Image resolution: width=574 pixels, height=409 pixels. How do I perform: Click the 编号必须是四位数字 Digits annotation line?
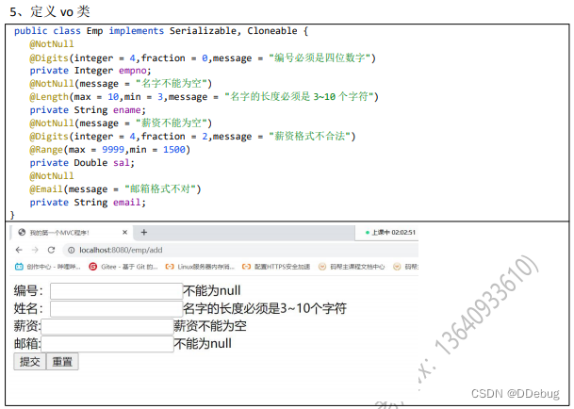click(x=203, y=57)
